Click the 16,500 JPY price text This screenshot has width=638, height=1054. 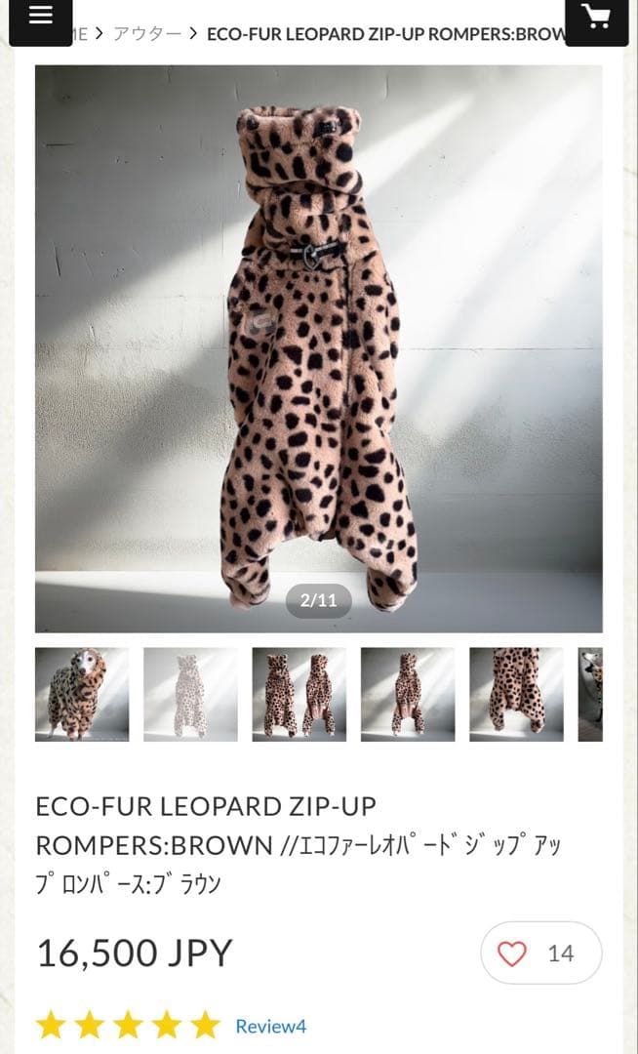tap(135, 953)
